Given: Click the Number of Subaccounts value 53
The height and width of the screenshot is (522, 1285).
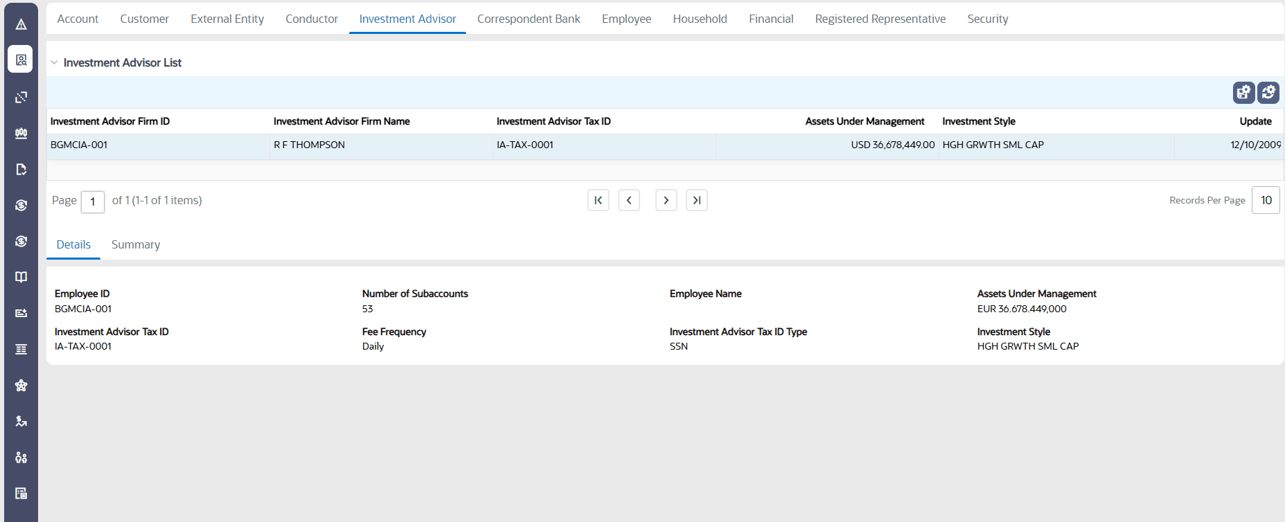Looking at the screenshot, I should (367, 309).
